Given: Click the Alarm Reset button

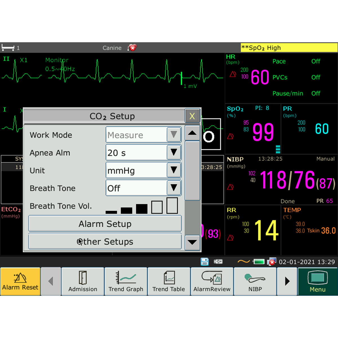Looking at the screenshot, I should (x=20, y=281).
